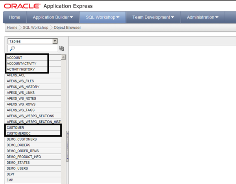Expand the Team Development menu arrow

click(173, 17)
